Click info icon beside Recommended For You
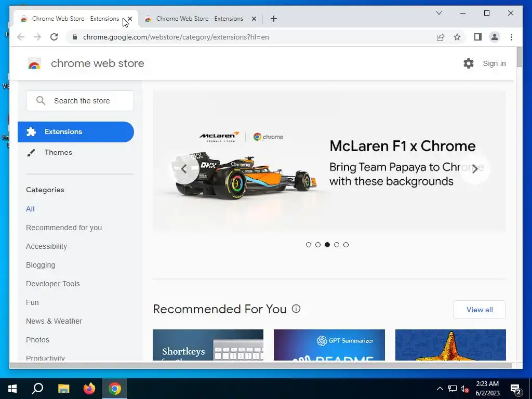532x399 pixels. click(x=296, y=309)
